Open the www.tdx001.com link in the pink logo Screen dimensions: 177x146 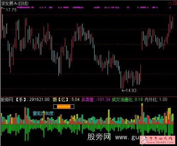click(x=160, y=142)
